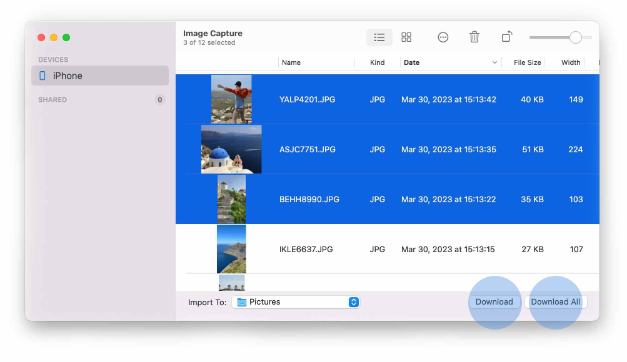Click the YALP4201.JPG photo thumbnail
627x362 pixels.
[x=232, y=99]
